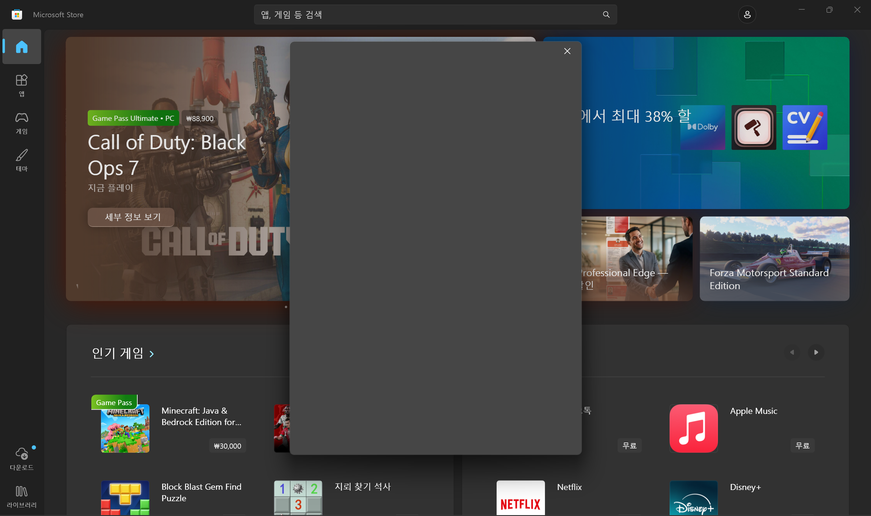Viewport: 871px width, 516px height.
Task: Close the blank dialog overlay
Action: coord(567,51)
